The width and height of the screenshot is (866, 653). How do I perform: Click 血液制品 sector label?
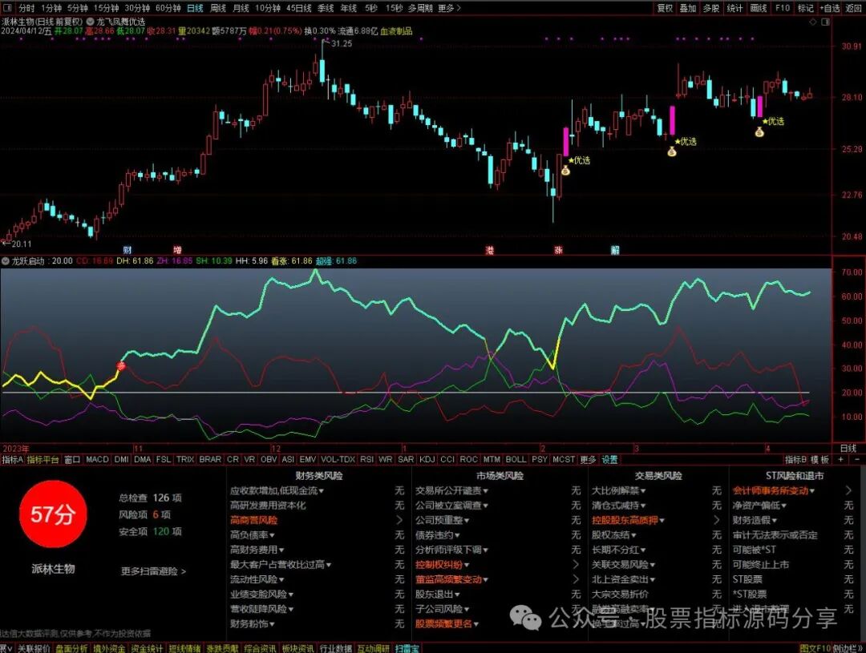click(x=396, y=31)
